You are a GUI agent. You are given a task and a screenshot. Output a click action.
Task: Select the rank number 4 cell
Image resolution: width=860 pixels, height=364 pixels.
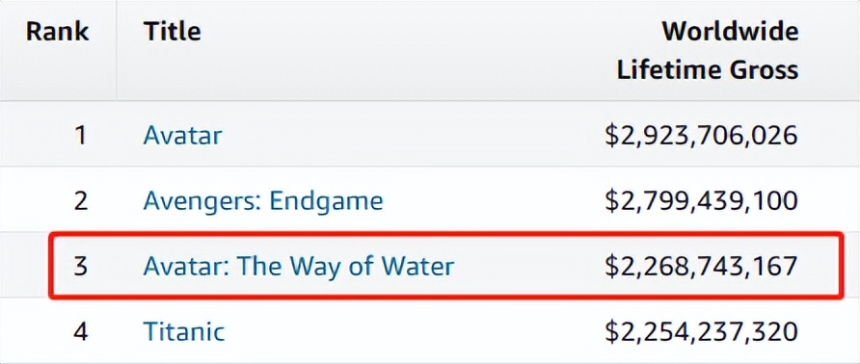[x=81, y=331]
